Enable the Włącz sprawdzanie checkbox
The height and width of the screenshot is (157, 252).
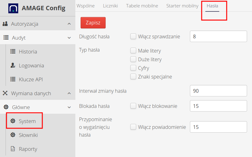pos(133,36)
